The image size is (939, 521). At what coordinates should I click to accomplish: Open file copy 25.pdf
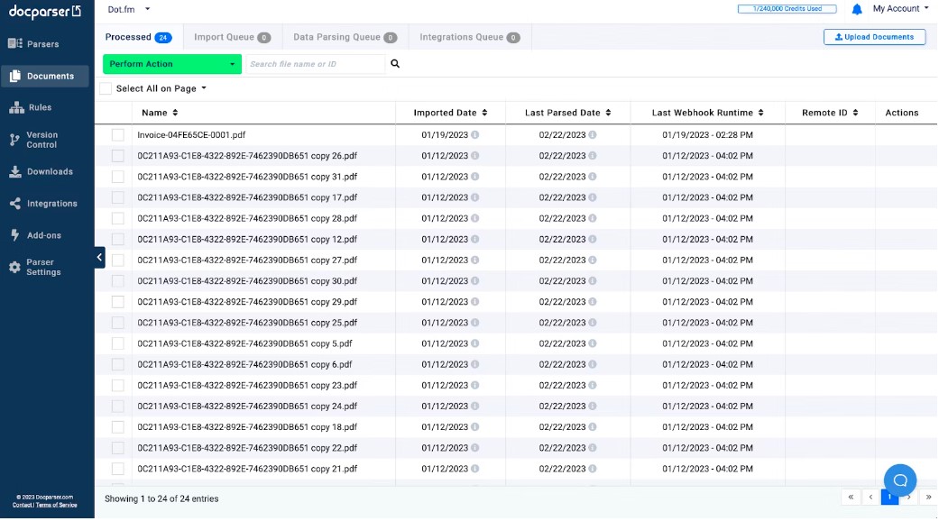tap(247, 323)
